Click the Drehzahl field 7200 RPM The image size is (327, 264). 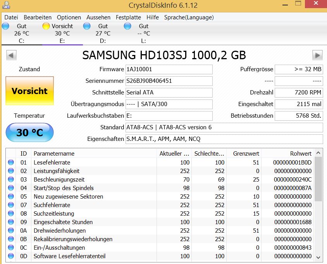299,93
